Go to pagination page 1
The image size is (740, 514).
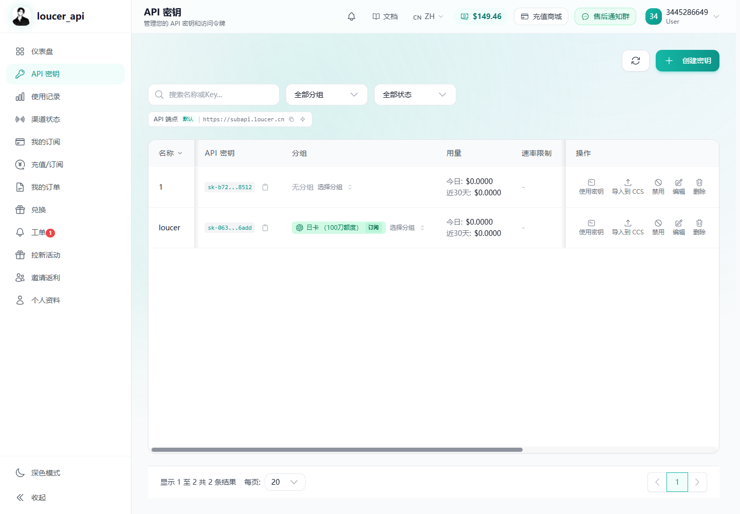point(677,482)
